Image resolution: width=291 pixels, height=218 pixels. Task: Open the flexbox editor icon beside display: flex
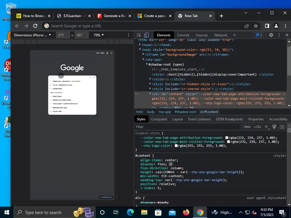point(171,164)
